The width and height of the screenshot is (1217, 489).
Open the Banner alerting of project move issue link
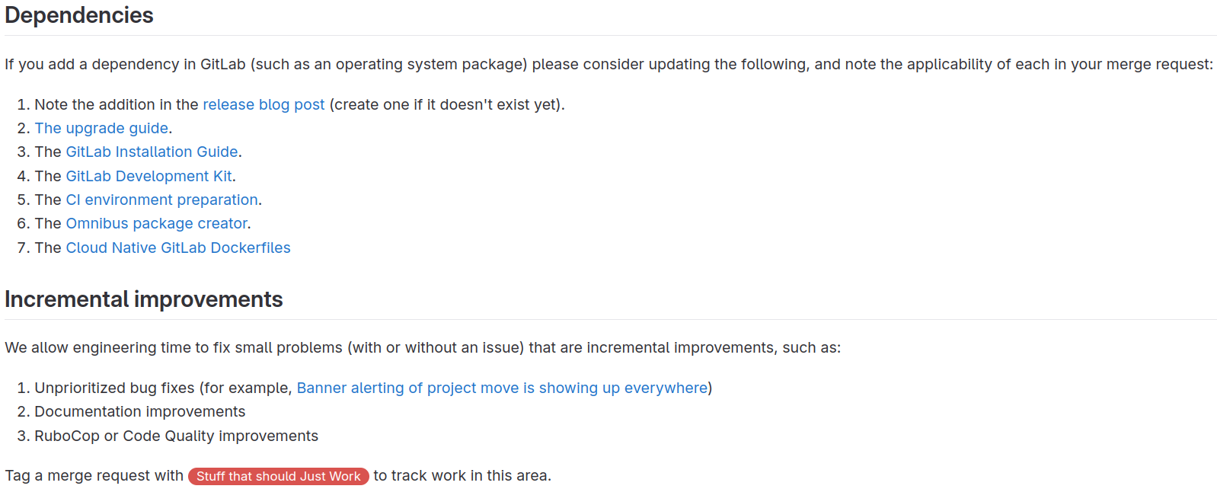click(x=502, y=388)
